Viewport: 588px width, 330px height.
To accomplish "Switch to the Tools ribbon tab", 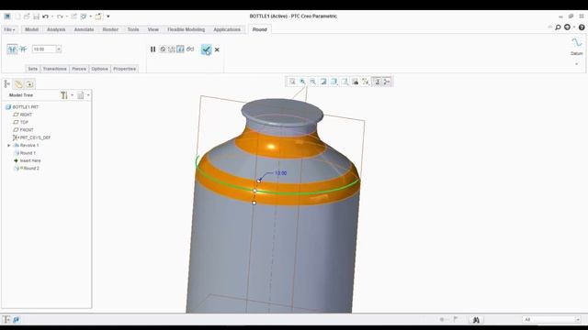I will pyautogui.click(x=133, y=29).
